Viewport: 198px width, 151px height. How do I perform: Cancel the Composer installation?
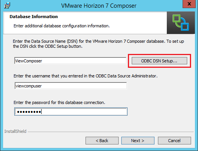coord(175,141)
